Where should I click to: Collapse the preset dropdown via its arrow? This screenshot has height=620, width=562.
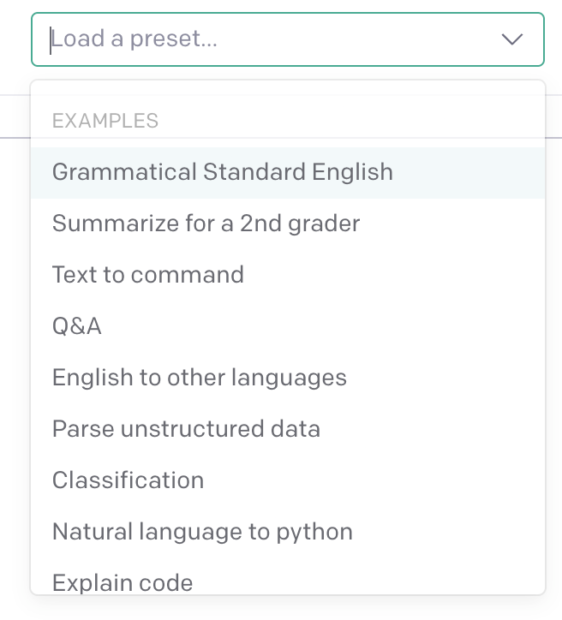click(512, 39)
